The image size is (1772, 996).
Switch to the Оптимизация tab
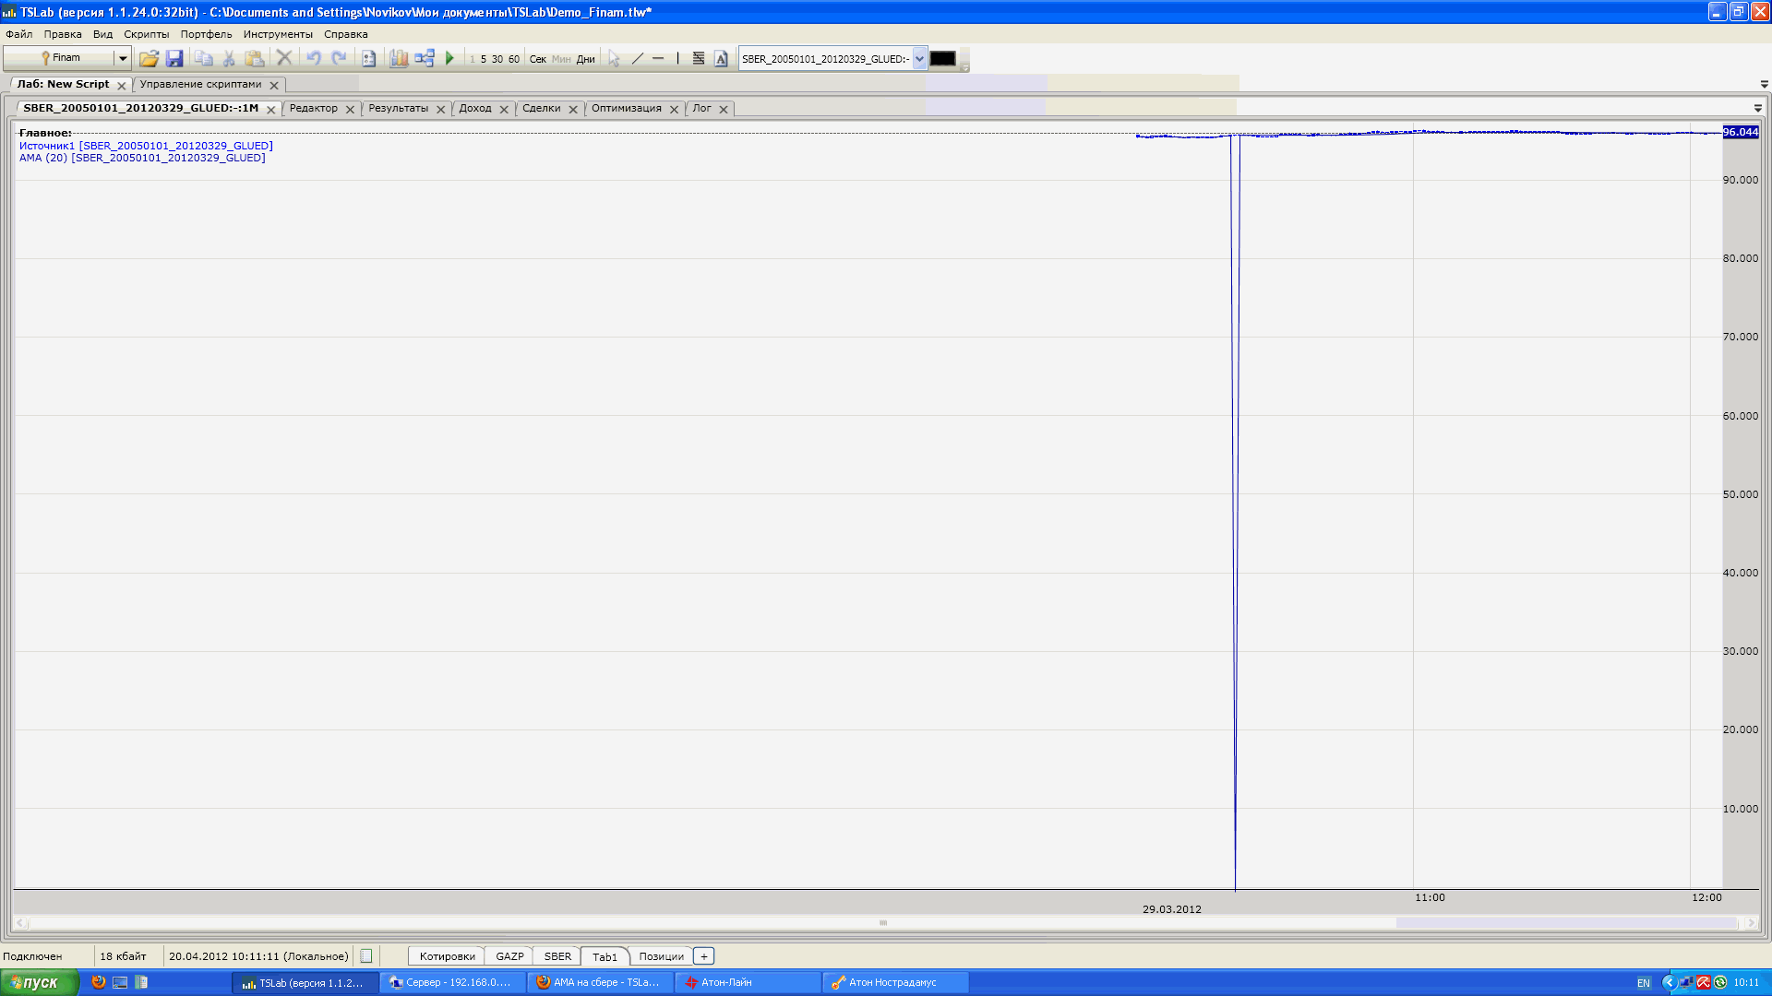pos(627,108)
